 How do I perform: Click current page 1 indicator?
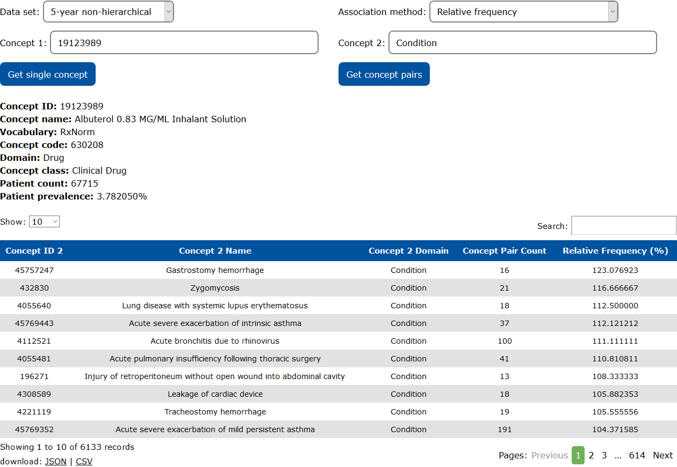click(578, 455)
